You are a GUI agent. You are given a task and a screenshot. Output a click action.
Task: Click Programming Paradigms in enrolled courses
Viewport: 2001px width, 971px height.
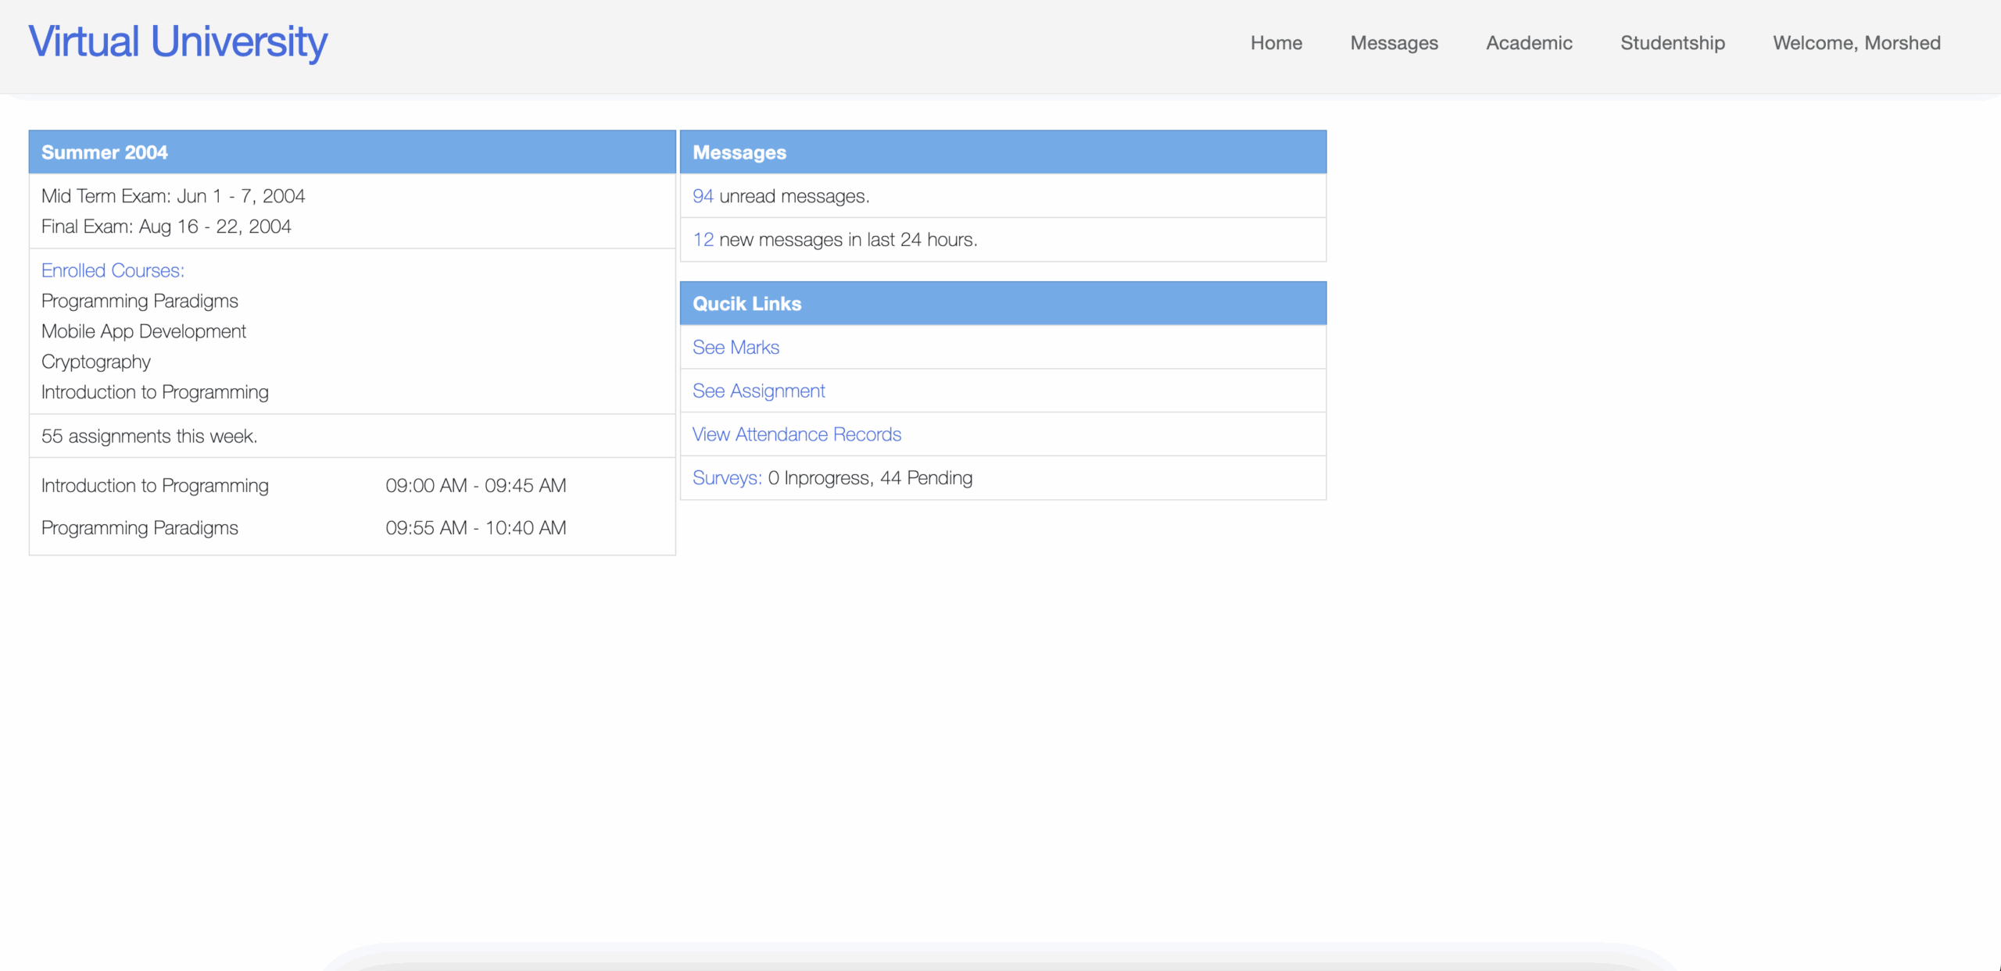[x=139, y=301]
